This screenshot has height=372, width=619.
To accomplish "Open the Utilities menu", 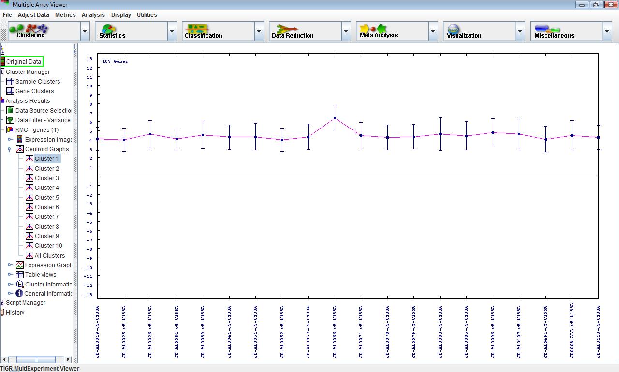I will tap(147, 14).
